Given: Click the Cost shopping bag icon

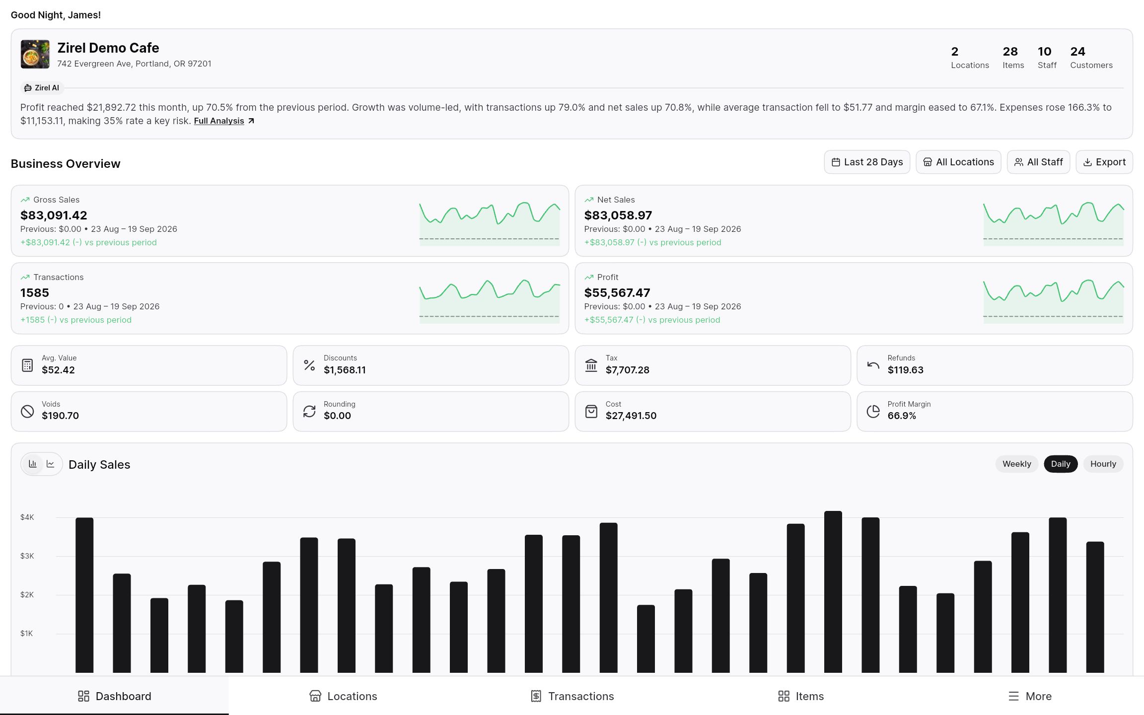Looking at the screenshot, I should point(591,411).
